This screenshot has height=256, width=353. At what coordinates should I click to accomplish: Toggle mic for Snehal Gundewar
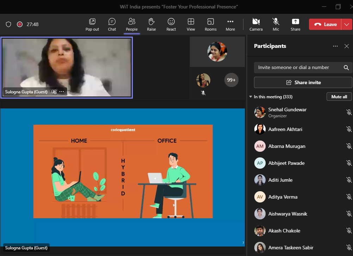coord(349,112)
